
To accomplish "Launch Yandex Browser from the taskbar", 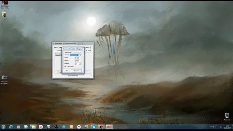I will (79, 127).
